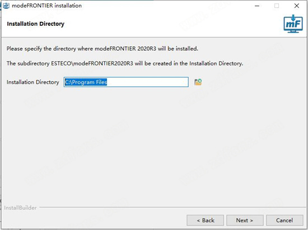The height and width of the screenshot is (230, 308).
Task: Click into the Installation Directory path field
Action: pyautogui.click(x=126, y=82)
